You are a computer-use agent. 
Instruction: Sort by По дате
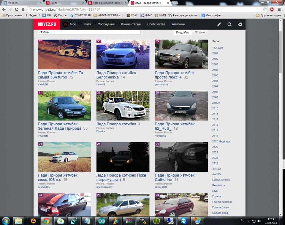coord(200,32)
